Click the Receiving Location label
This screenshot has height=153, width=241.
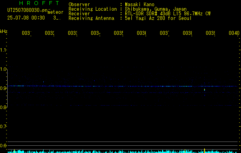[93, 9]
